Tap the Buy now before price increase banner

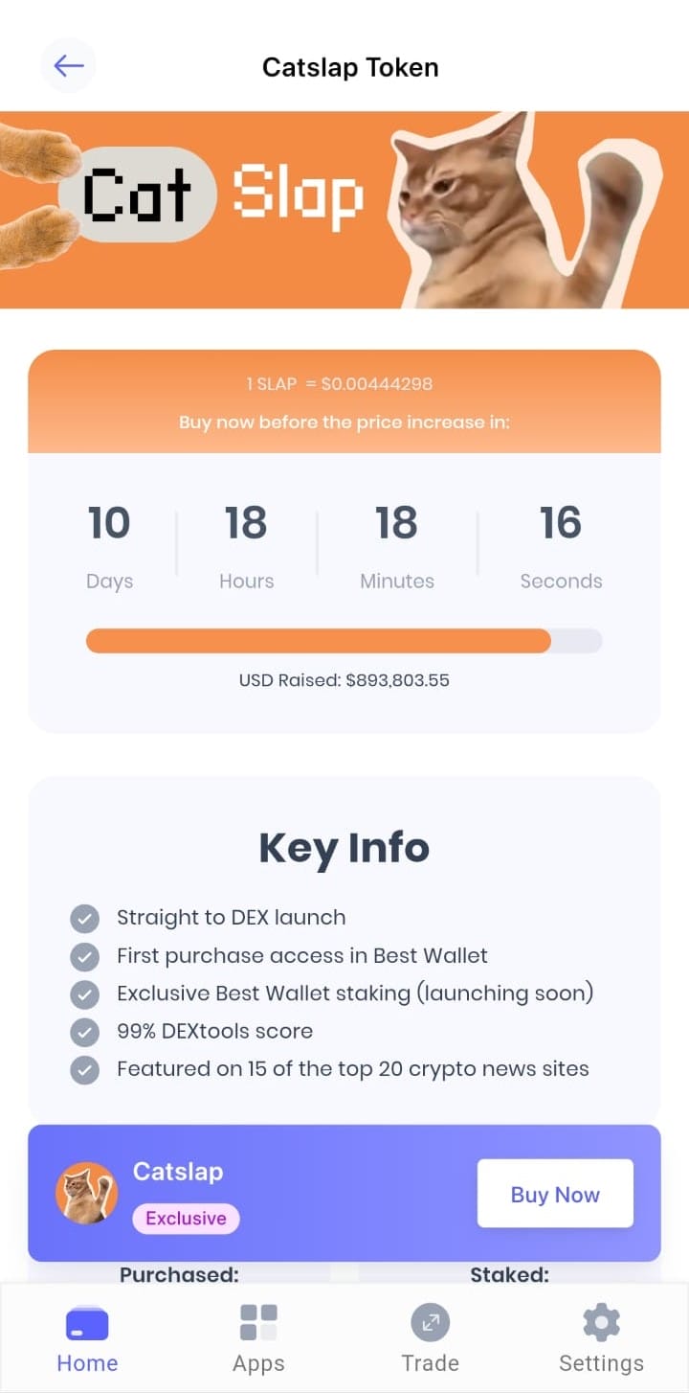pos(344,402)
